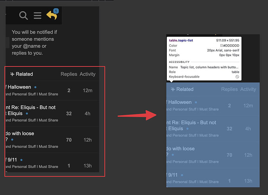
Task: Click the 511.09 × 551.95 dimensions in the tooltip
Action: tap(228, 40)
